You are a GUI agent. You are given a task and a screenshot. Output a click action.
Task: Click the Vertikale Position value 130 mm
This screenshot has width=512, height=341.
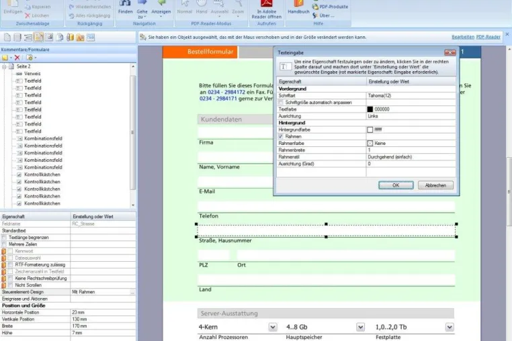[80, 319]
